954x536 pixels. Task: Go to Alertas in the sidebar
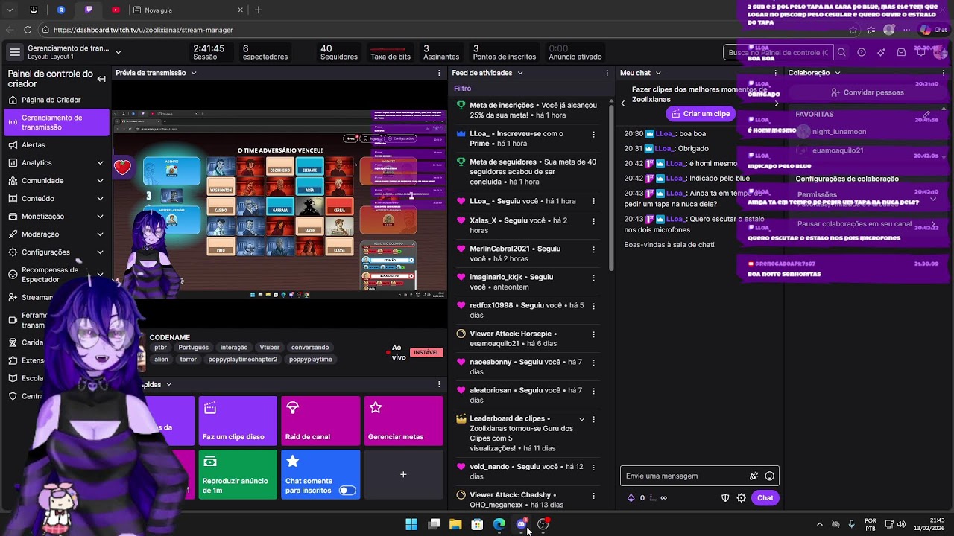point(57,145)
